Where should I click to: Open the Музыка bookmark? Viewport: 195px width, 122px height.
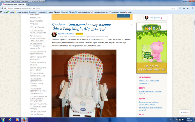coord(65,12)
